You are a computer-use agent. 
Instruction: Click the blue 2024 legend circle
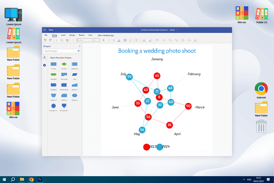160,147
